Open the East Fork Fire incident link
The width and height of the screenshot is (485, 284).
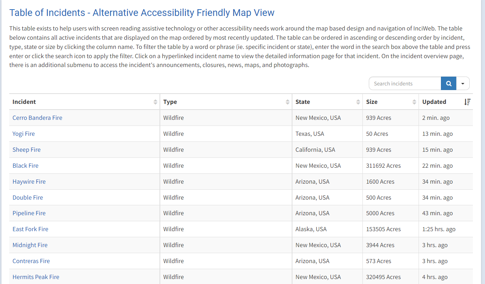(x=30, y=229)
